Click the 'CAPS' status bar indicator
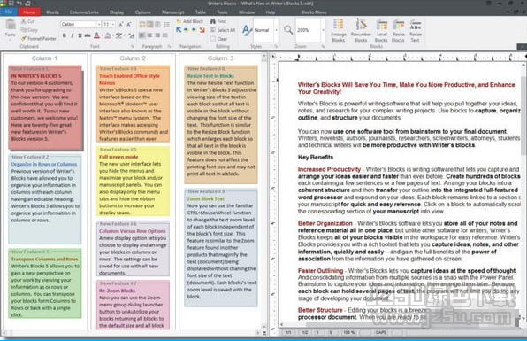This screenshot has width=527, height=341. pos(381,332)
